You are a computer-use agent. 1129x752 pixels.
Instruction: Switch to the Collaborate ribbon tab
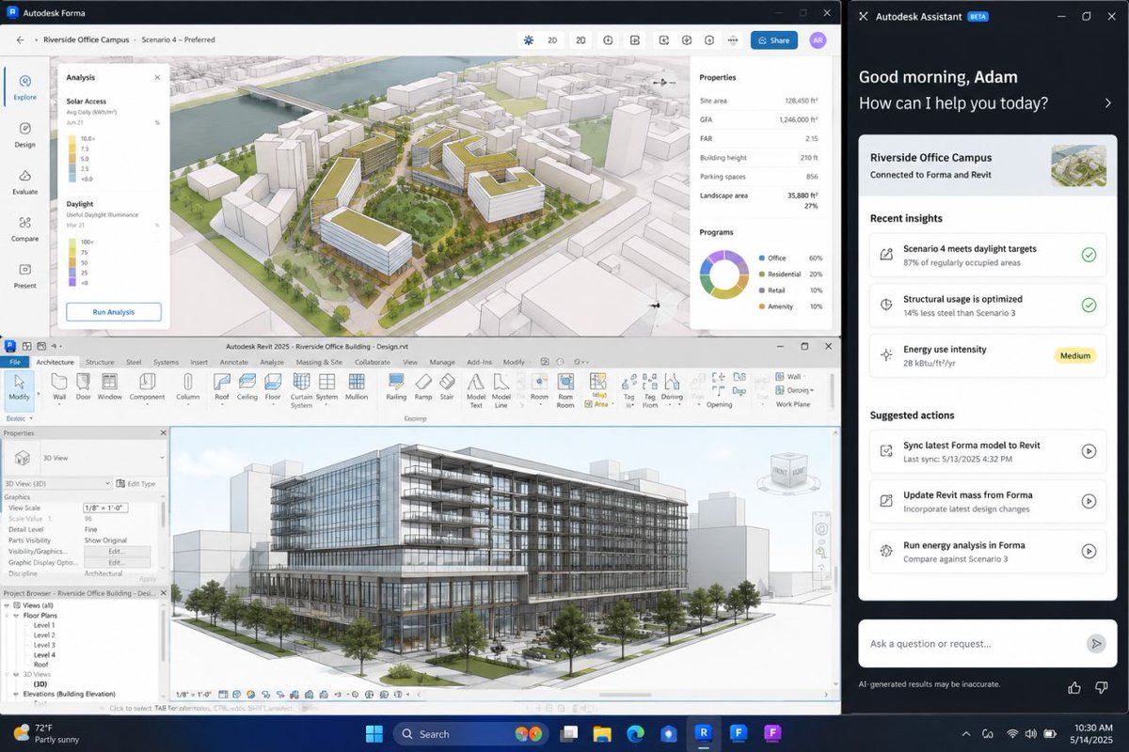click(373, 362)
